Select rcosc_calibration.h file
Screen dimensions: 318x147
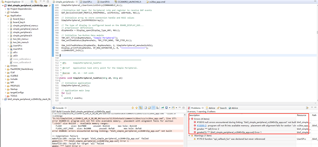22,62
